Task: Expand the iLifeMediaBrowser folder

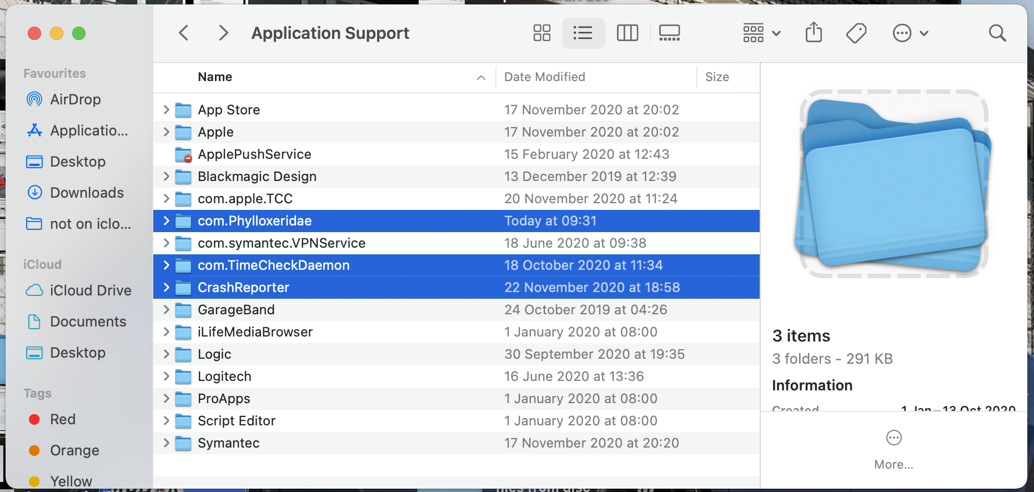Action: [x=166, y=332]
